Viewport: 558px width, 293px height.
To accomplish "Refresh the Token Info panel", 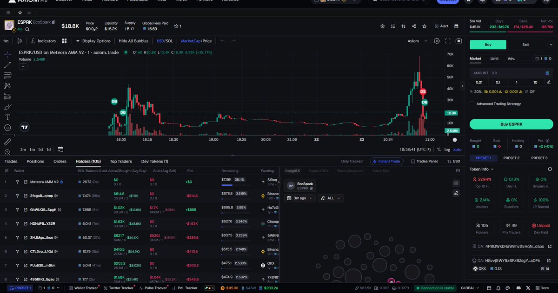I will 550,169.
